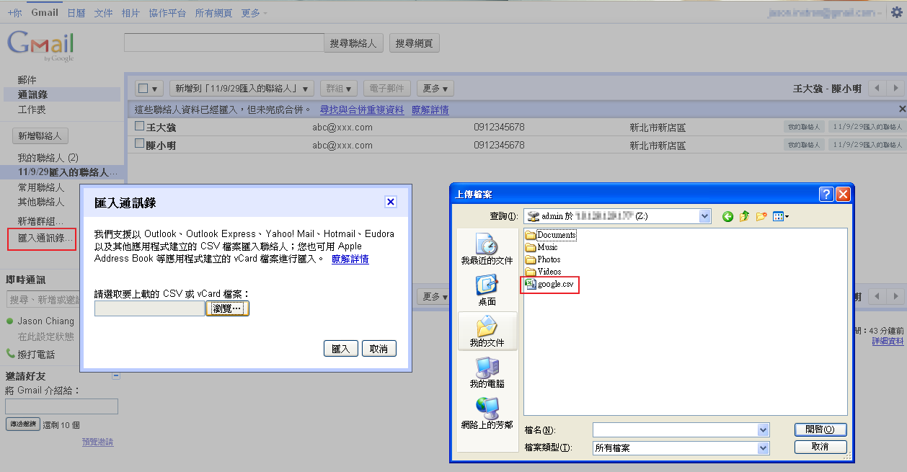The width and height of the screenshot is (907, 472).
Task: Select Desktop (桌面) in places bar
Action: (x=487, y=290)
